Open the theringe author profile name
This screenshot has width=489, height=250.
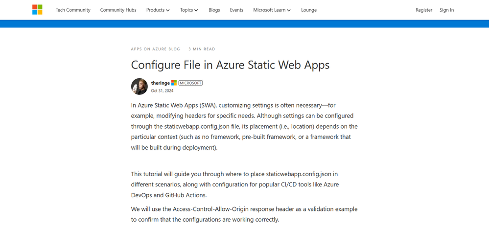160,83
